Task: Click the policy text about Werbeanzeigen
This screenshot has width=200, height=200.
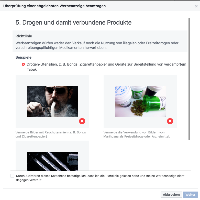Action: (97, 45)
